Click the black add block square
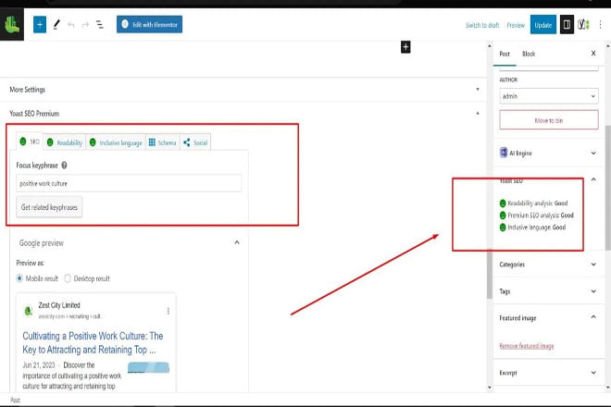The height and width of the screenshot is (407, 611). pyautogui.click(x=405, y=47)
